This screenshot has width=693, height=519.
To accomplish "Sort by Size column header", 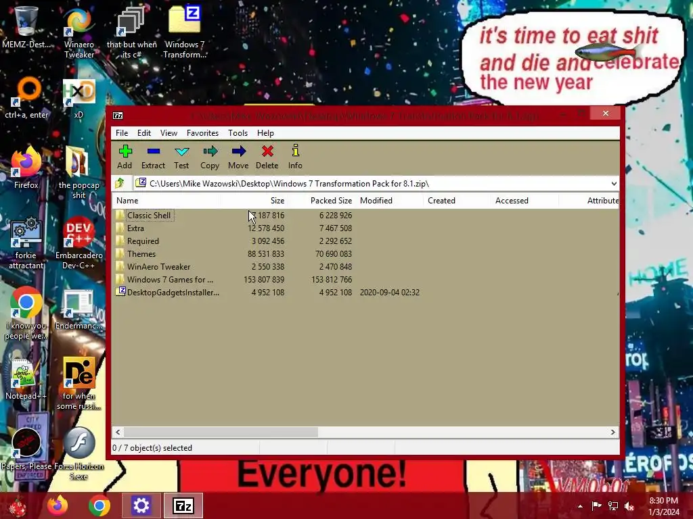I will coord(254,200).
